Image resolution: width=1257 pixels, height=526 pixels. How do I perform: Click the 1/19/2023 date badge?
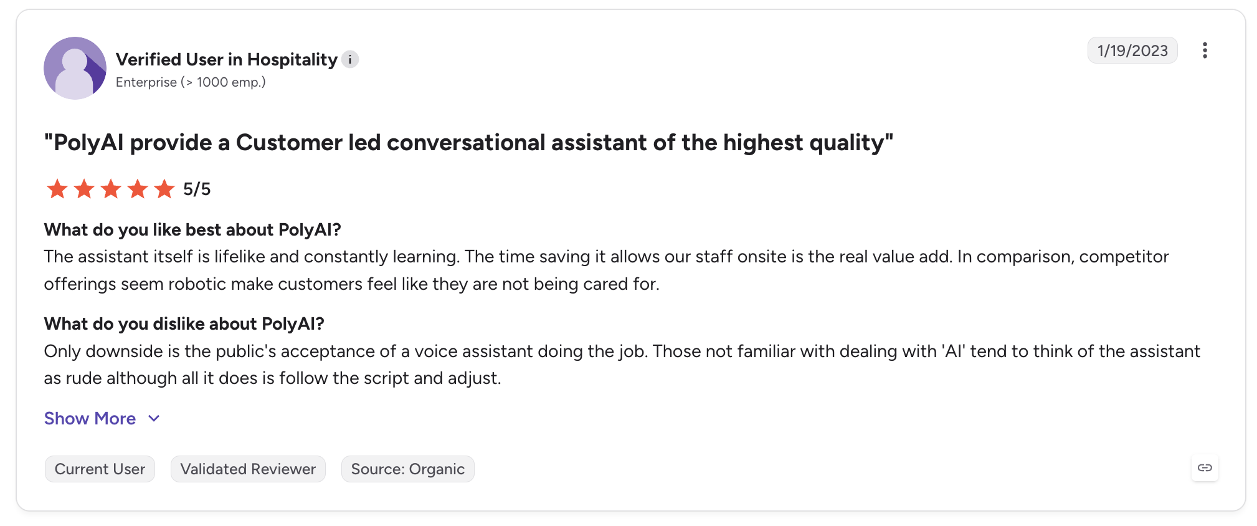pyautogui.click(x=1132, y=50)
